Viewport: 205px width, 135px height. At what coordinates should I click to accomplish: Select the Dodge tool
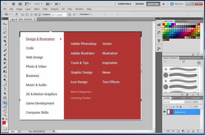5,80
